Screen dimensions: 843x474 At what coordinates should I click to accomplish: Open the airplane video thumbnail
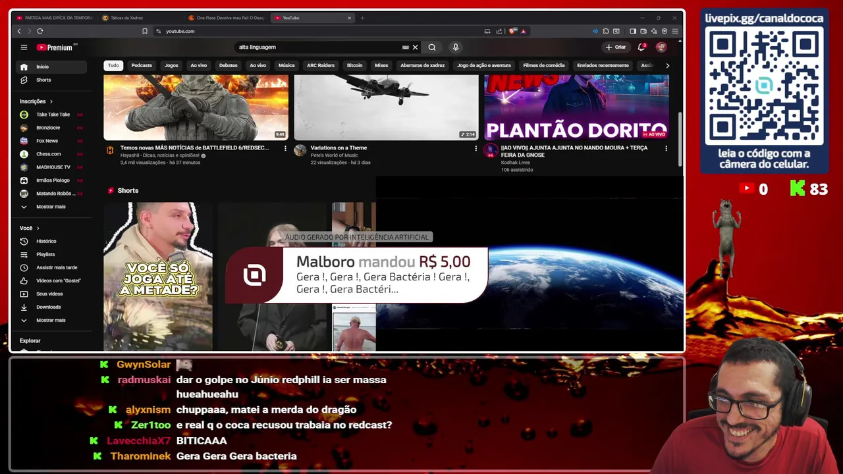pyautogui.click(x=386, y=107)
